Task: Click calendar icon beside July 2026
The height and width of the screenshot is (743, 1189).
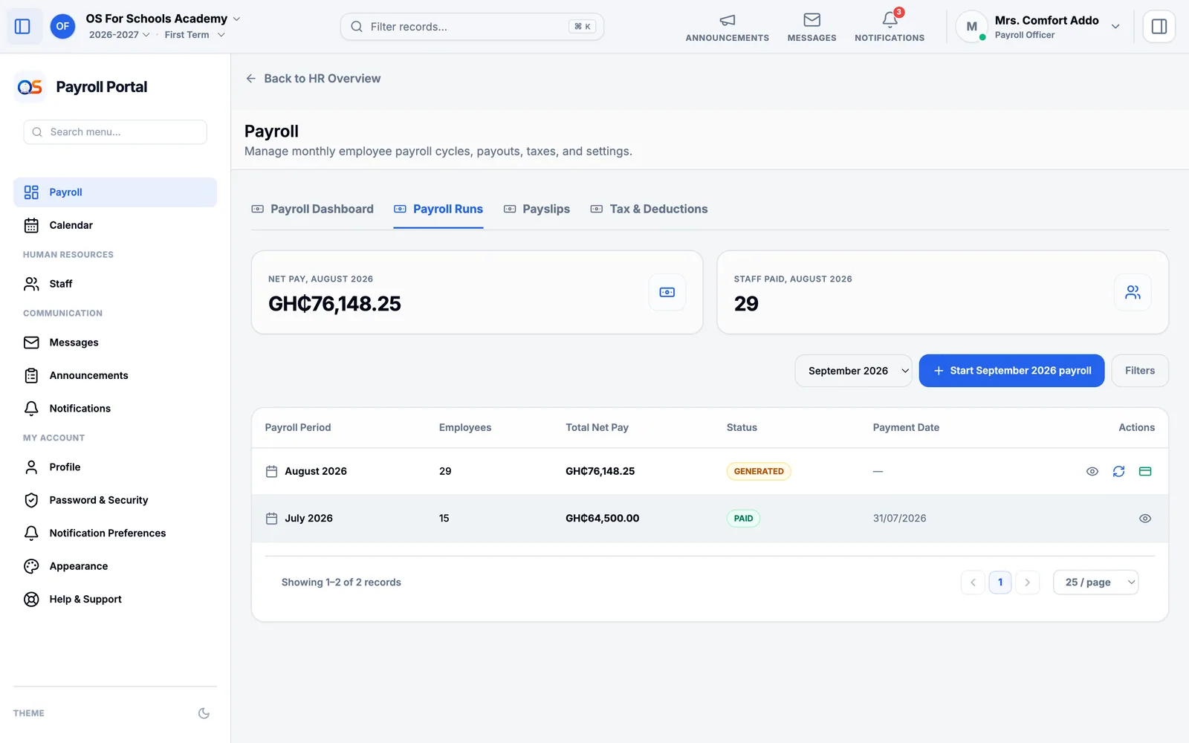Action: [x=271, y=519]
